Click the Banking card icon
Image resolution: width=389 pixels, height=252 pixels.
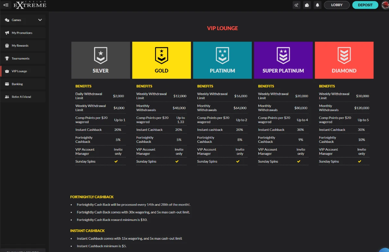pyautogui.click(x=7, y=84)
